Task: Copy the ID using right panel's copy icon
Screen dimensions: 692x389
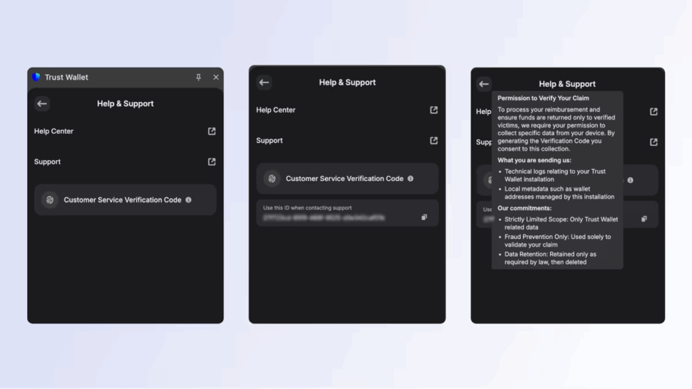Action: coord(644,219)
